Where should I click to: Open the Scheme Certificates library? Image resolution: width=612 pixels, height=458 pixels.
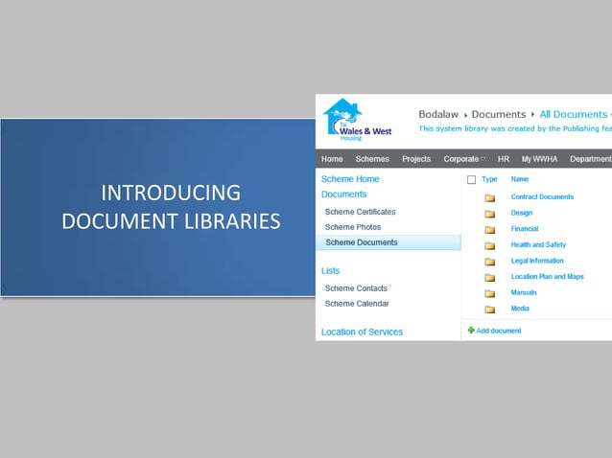[x=361, y=212]
